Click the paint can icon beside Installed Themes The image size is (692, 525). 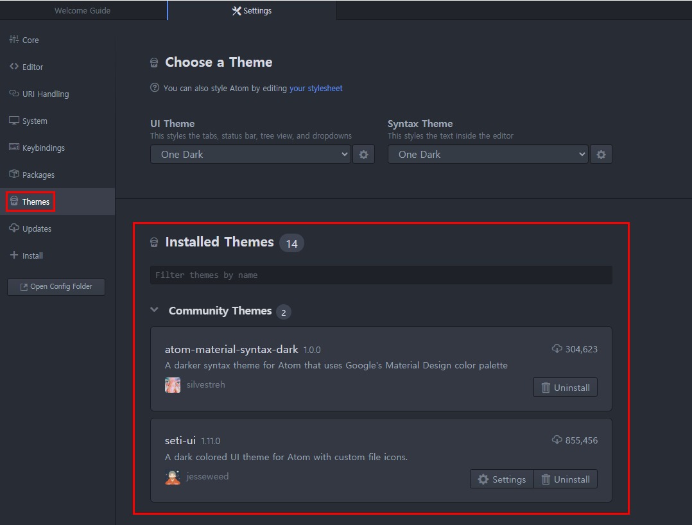[x=154, y=242]
